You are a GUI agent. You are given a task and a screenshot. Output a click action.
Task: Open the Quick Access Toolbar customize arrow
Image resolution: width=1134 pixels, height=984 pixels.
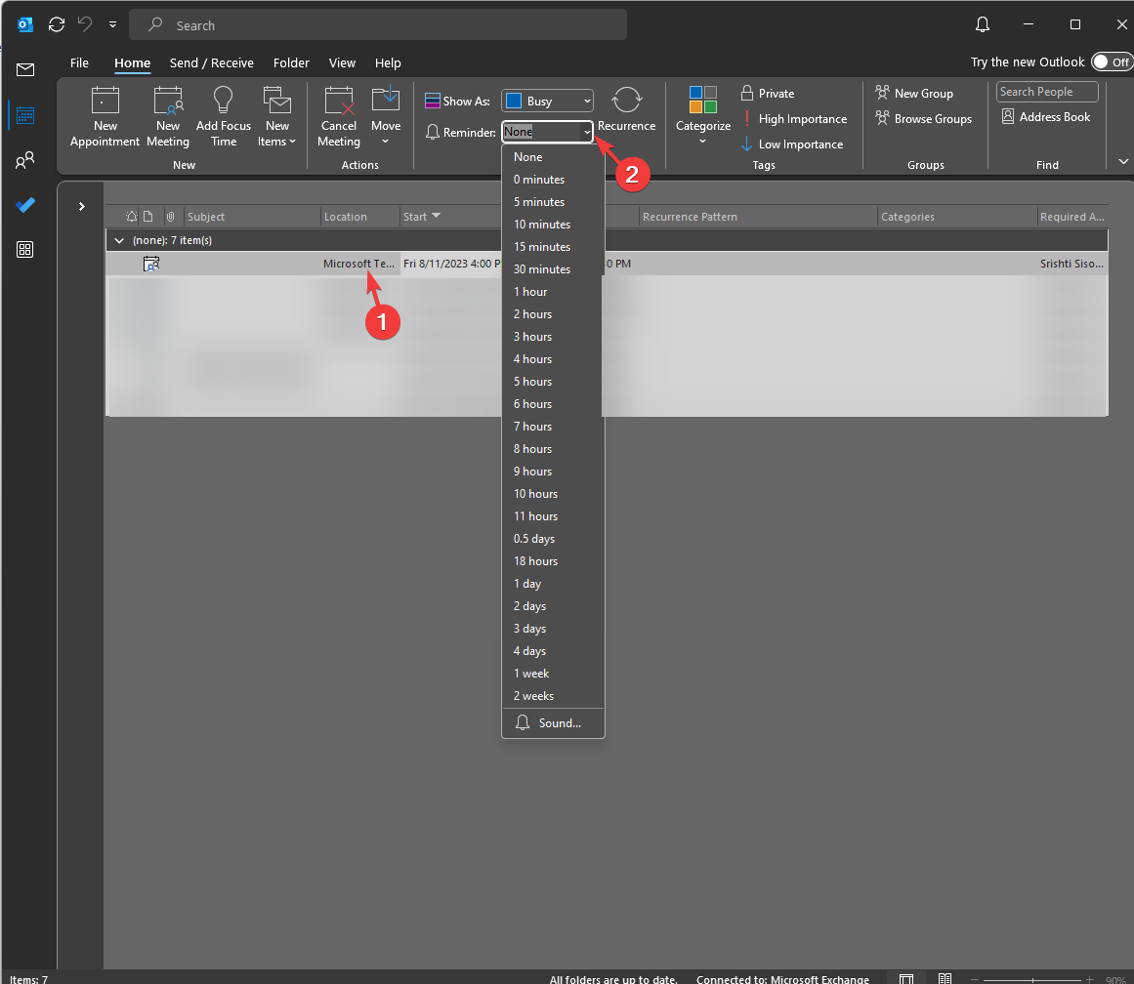point(113,24)
